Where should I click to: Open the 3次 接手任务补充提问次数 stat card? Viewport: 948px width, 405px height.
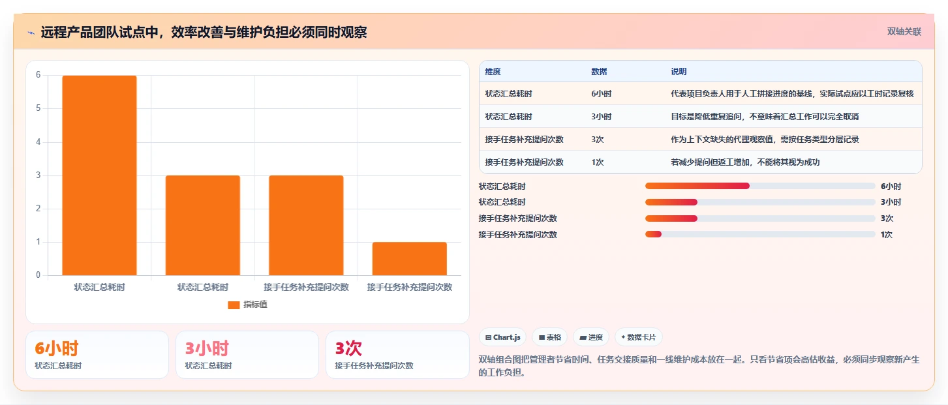tap(397, 355)
